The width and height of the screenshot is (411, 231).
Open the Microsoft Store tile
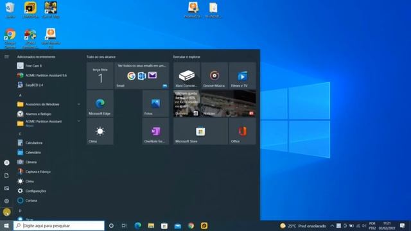pos(200,131)
